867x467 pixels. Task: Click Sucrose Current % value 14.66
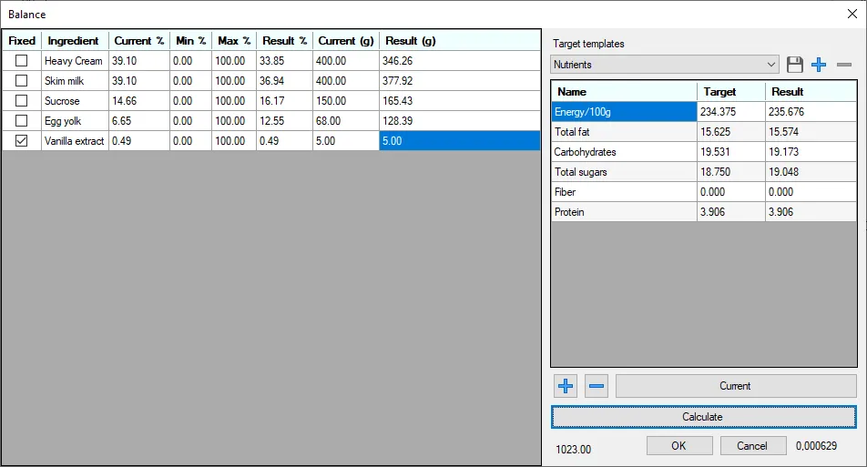pos(138,100)
